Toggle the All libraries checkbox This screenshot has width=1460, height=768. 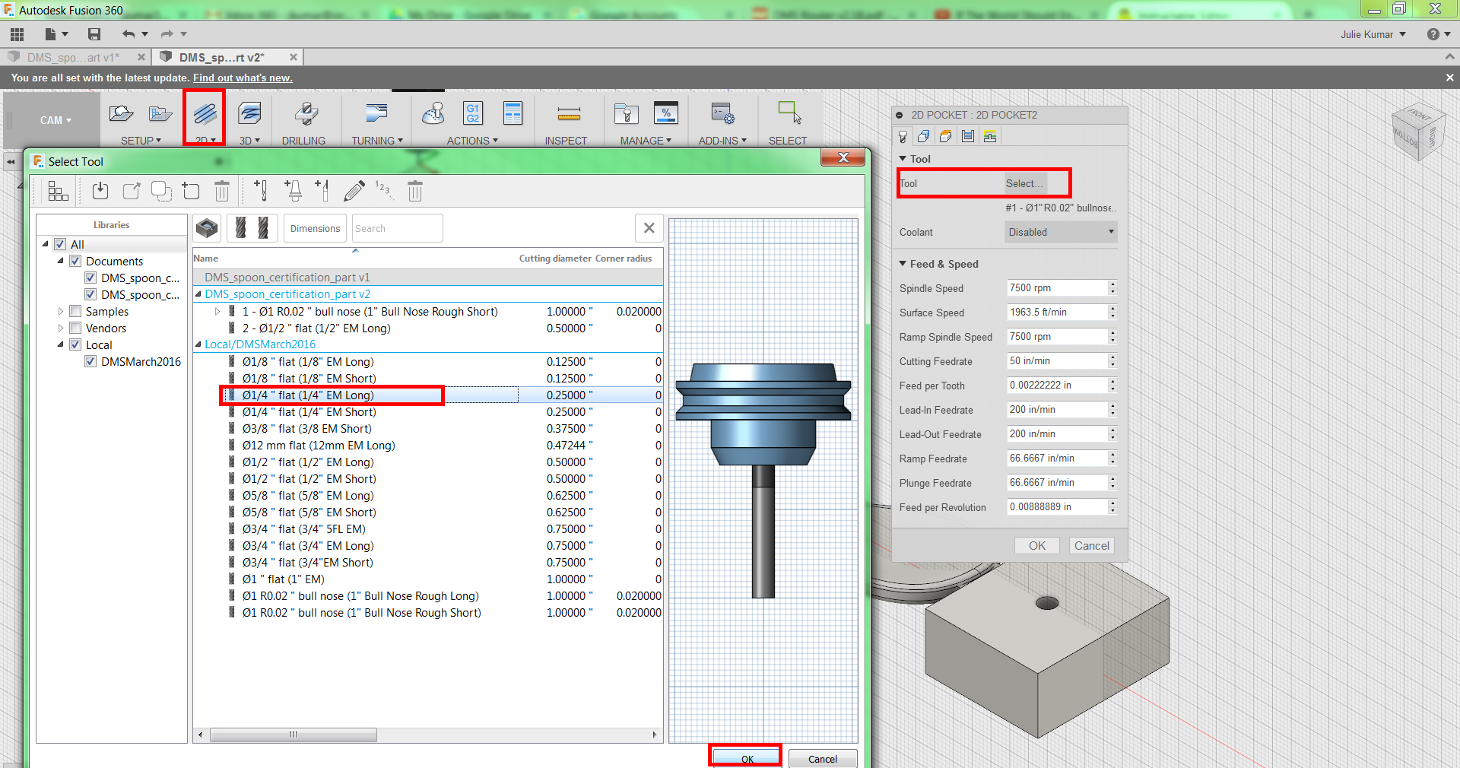[60, 244]
